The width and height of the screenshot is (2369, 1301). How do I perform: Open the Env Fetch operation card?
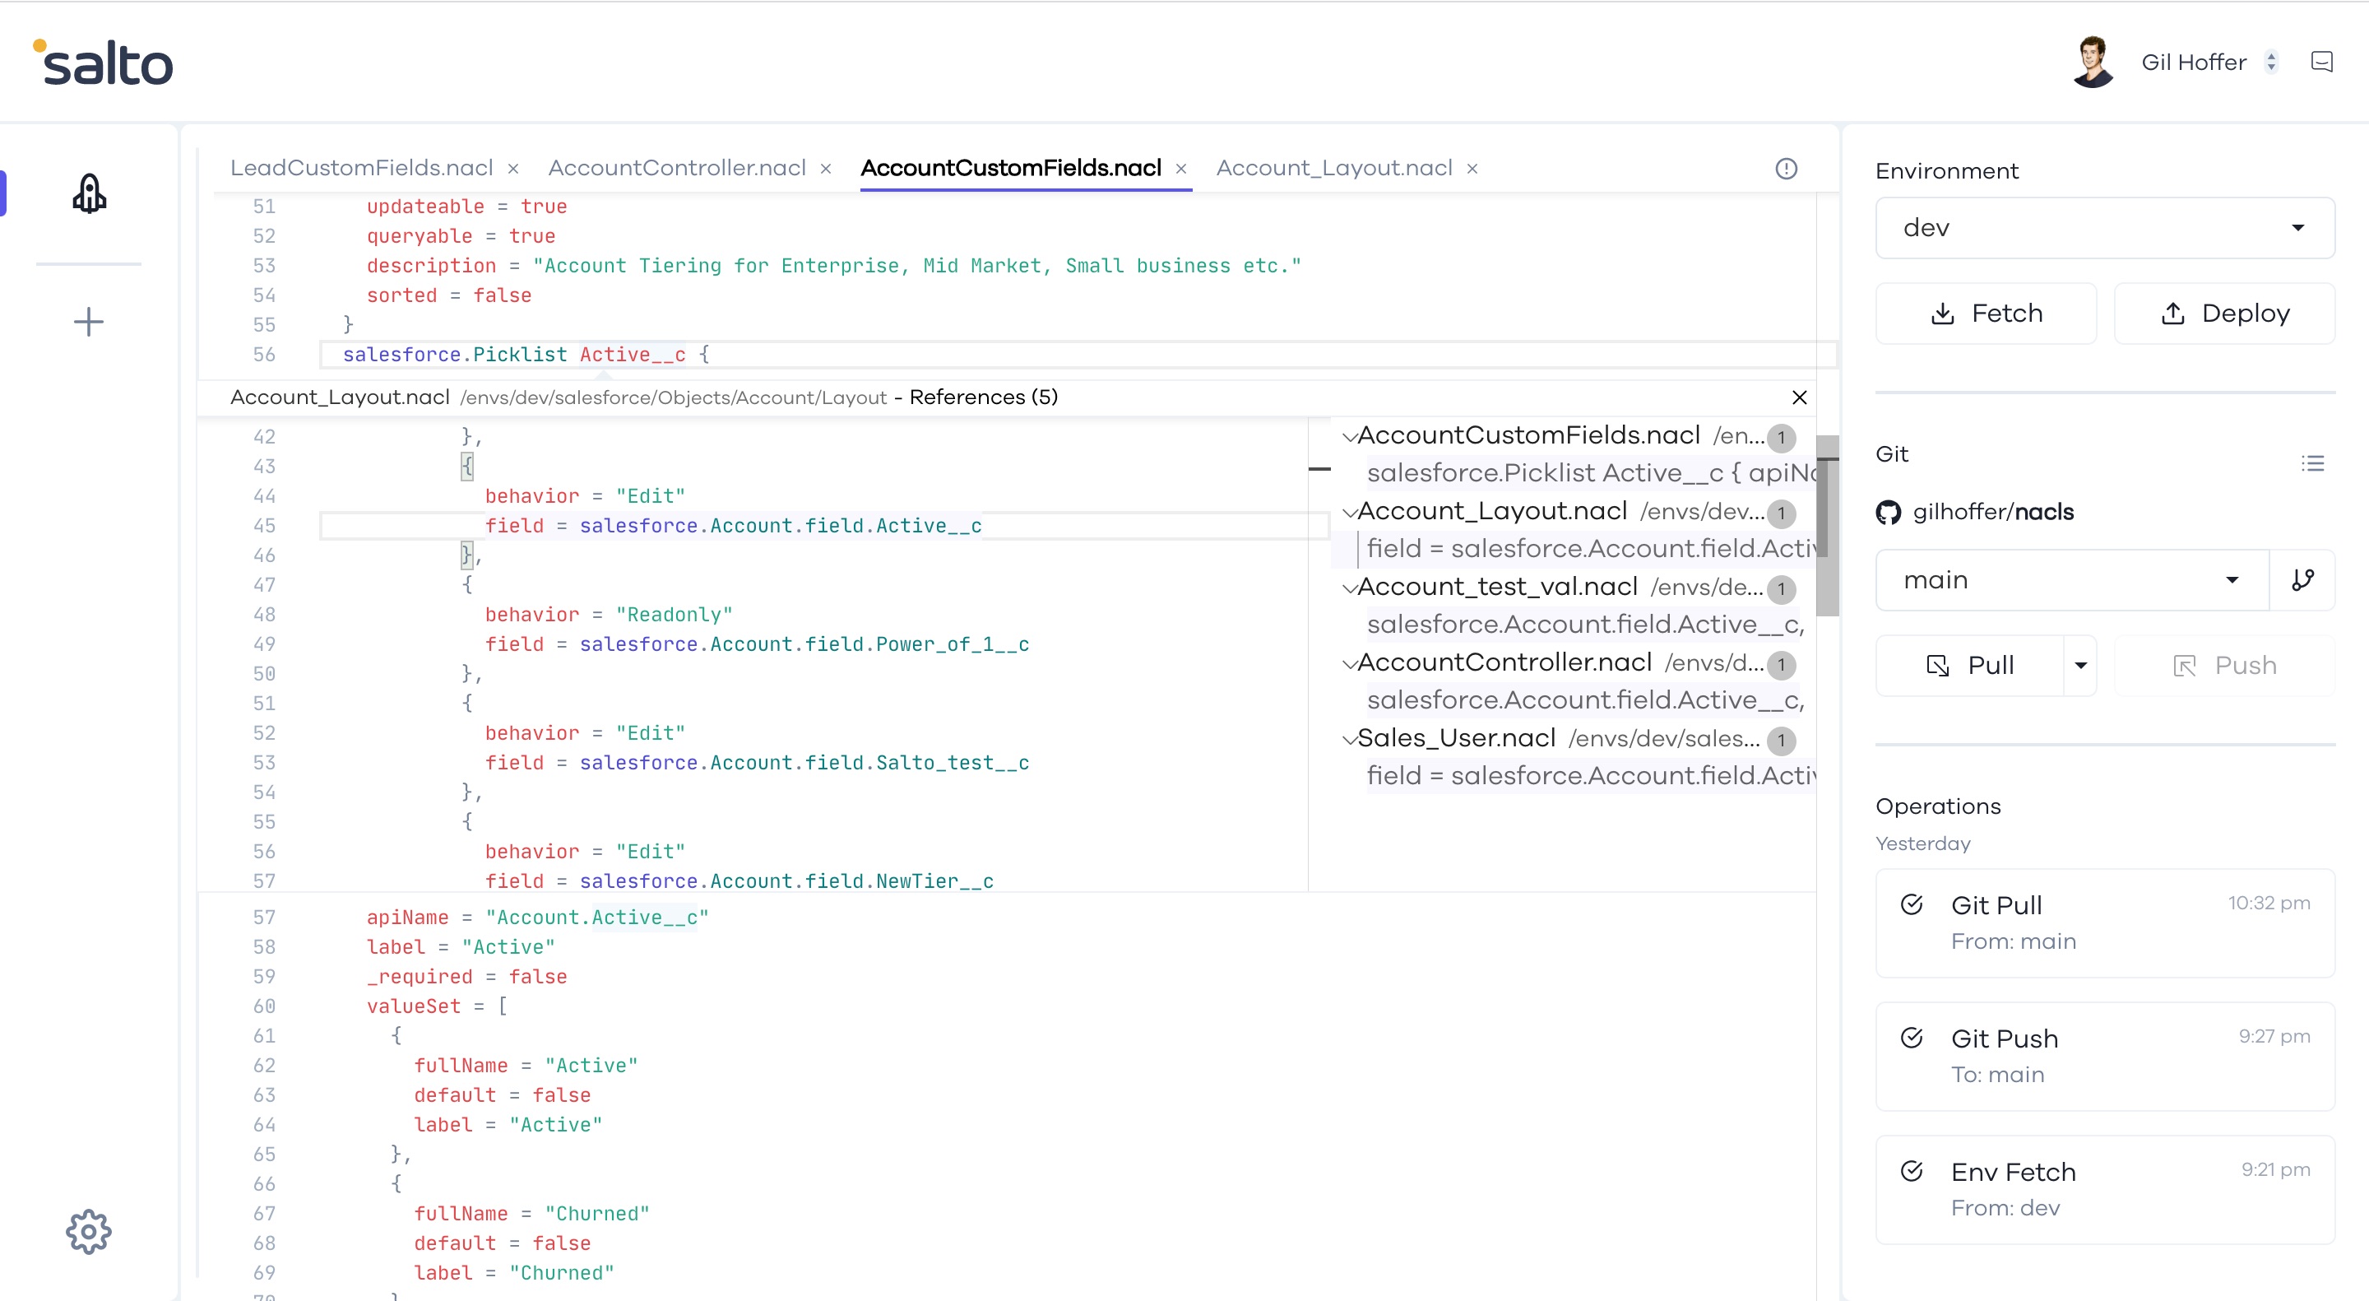[2104, 1190]
